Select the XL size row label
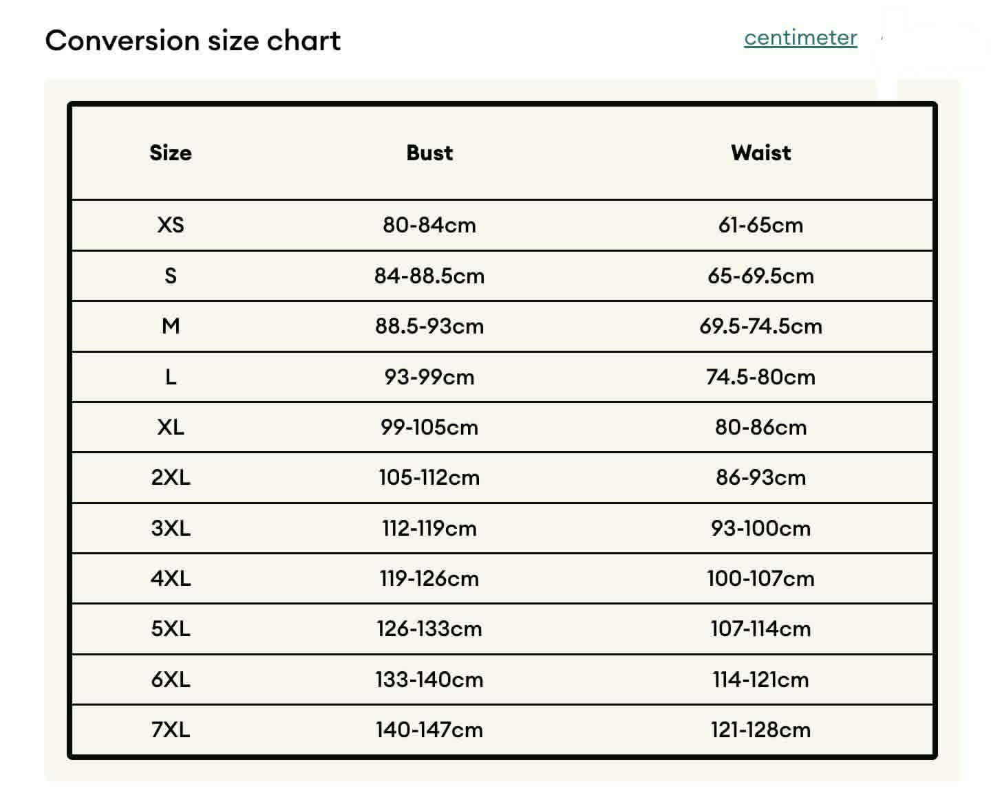This screenshot has height=806, width=1002. point(171,427)
